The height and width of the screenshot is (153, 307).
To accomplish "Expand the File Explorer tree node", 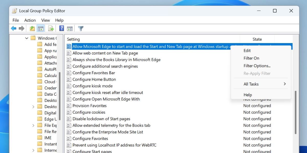I will [x=33, y=125].
